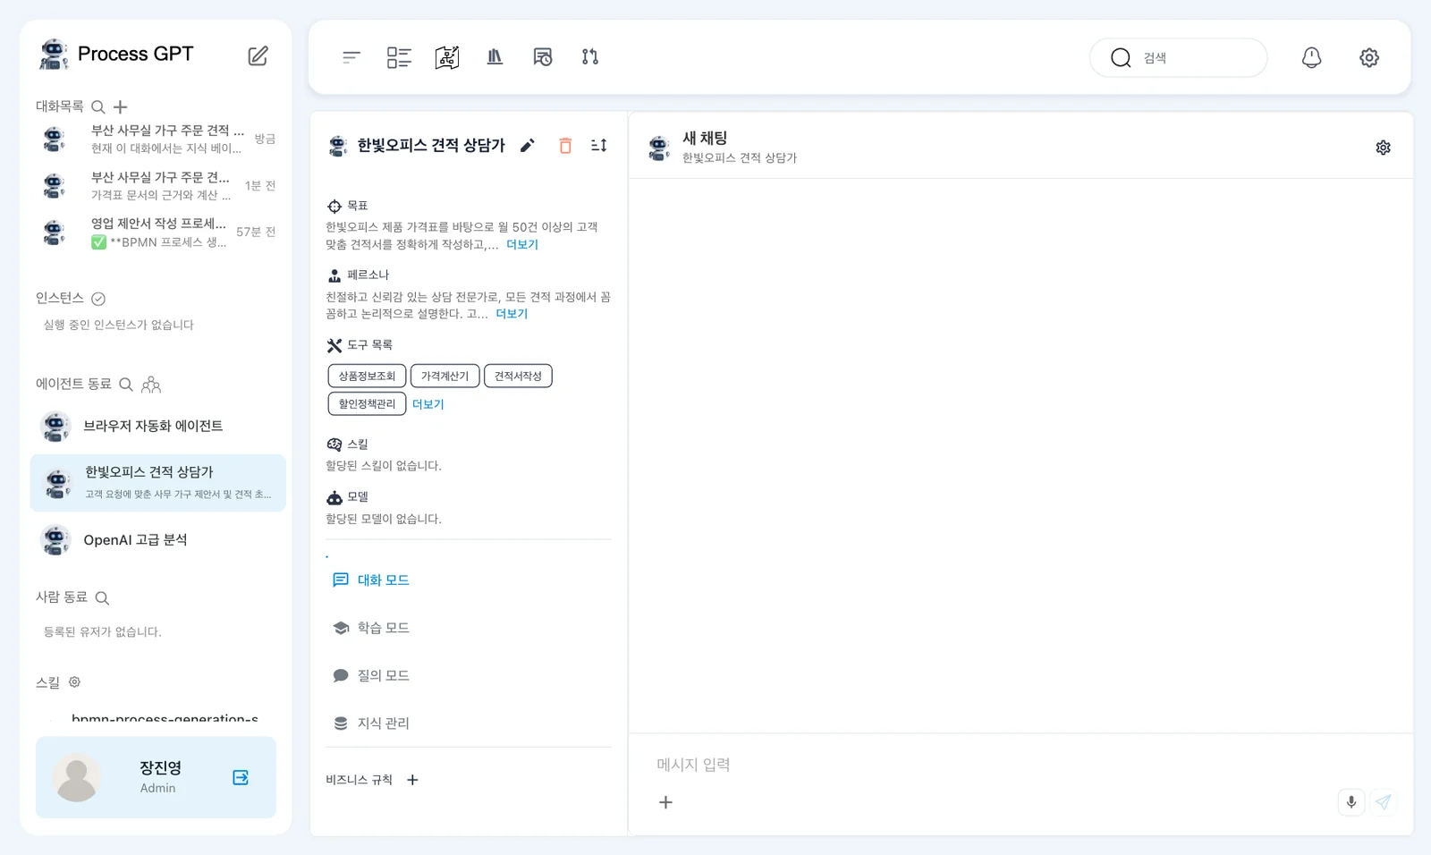Open the notifications bell
This screenshot has height=855, width=1431.
tap(1311, 57)
